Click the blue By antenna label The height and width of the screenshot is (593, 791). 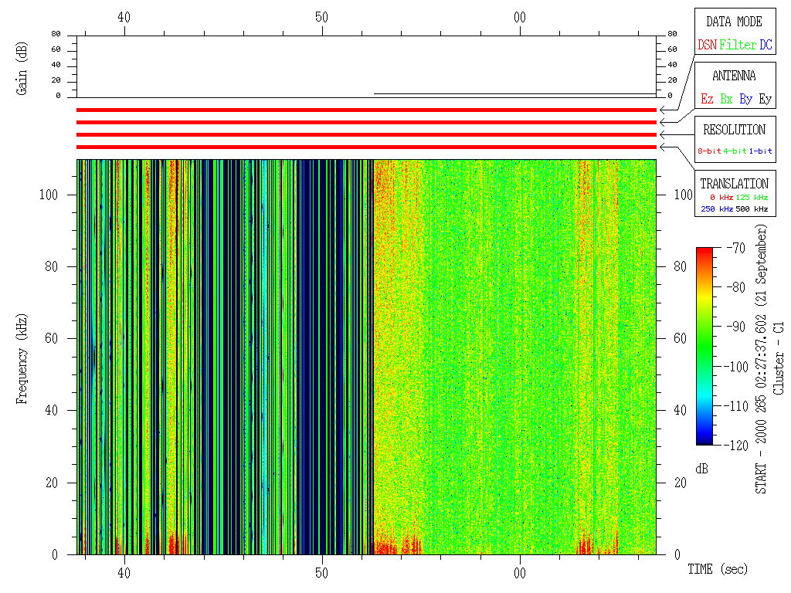(x=745, y=100)
